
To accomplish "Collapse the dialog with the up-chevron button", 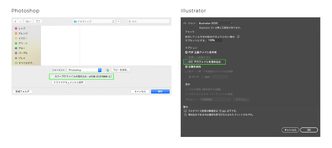I will tap(118, 21).
